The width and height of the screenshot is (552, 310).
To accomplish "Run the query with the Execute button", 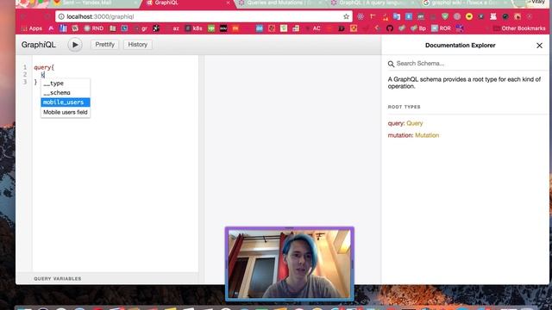I will click(x=75, y=45).
